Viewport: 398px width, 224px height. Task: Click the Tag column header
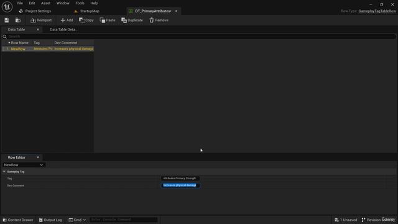tap(37, 43)
